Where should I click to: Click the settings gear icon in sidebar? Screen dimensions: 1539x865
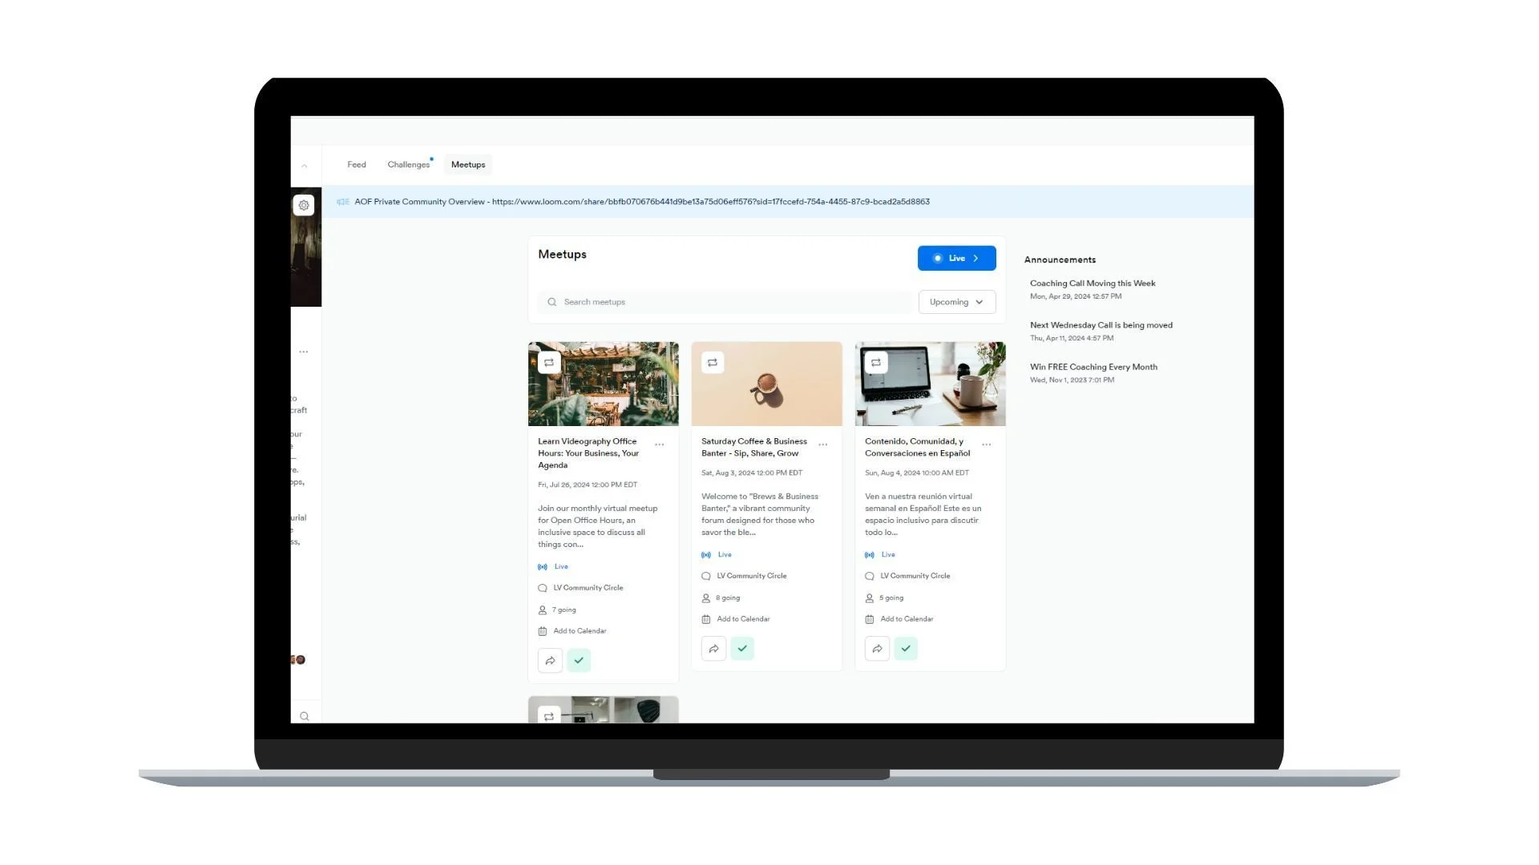point(304,205)
